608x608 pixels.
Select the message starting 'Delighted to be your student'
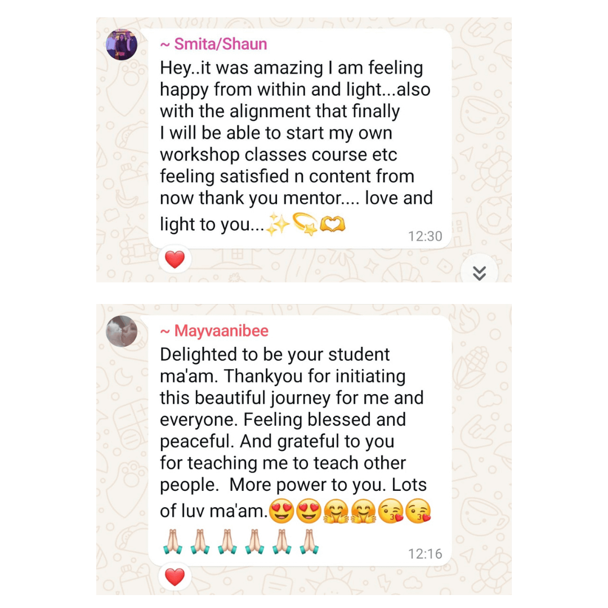[299, 441]
